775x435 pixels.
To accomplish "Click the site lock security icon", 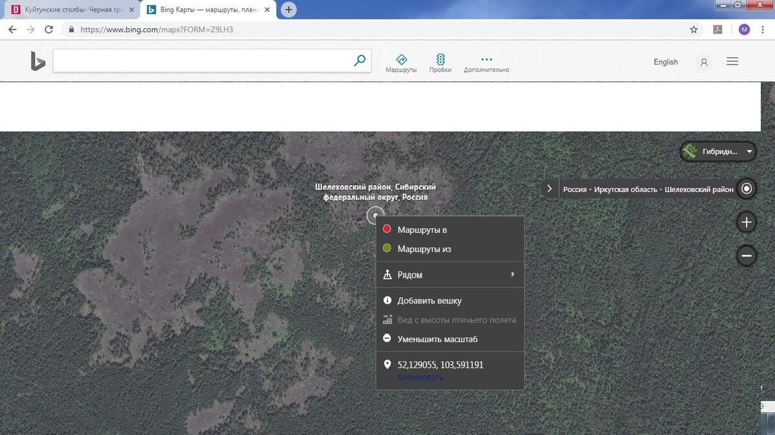I will click(x=70, y=30).
